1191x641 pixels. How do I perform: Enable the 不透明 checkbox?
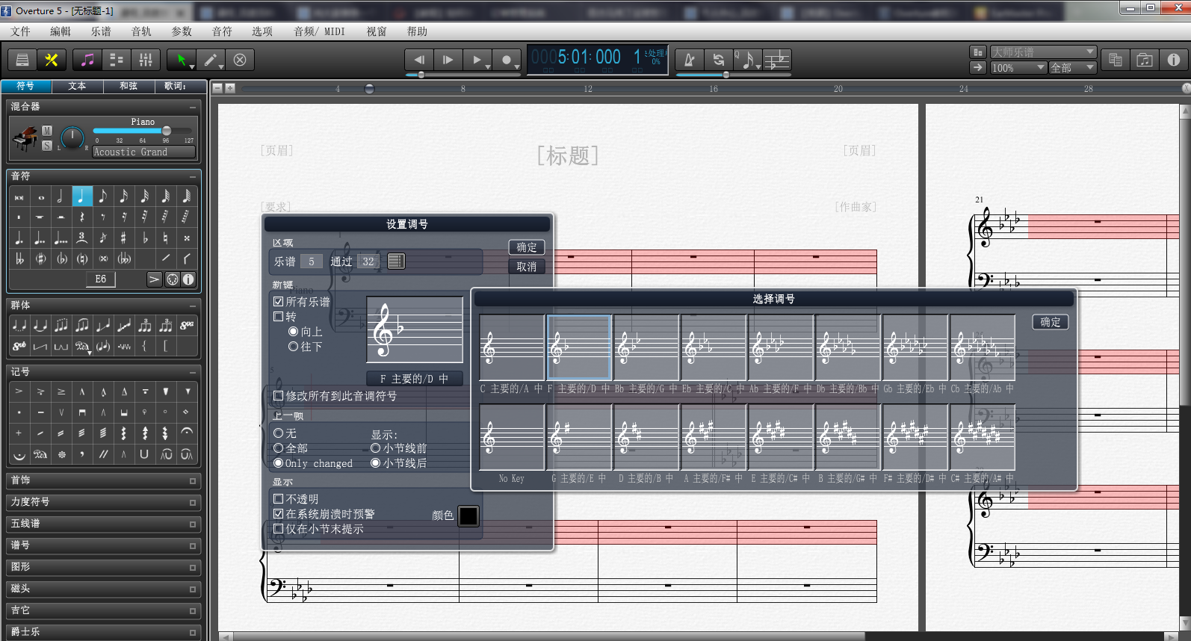278,499
